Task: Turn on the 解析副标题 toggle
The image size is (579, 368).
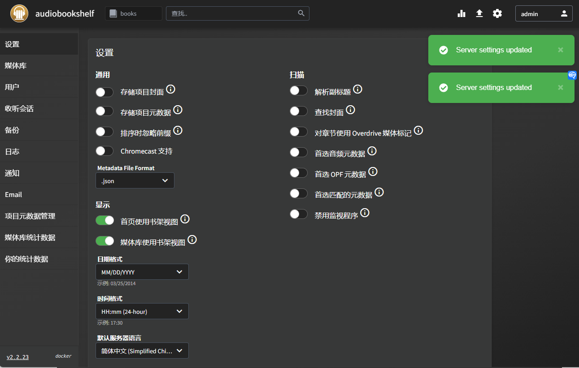Action: pos(299,90)
